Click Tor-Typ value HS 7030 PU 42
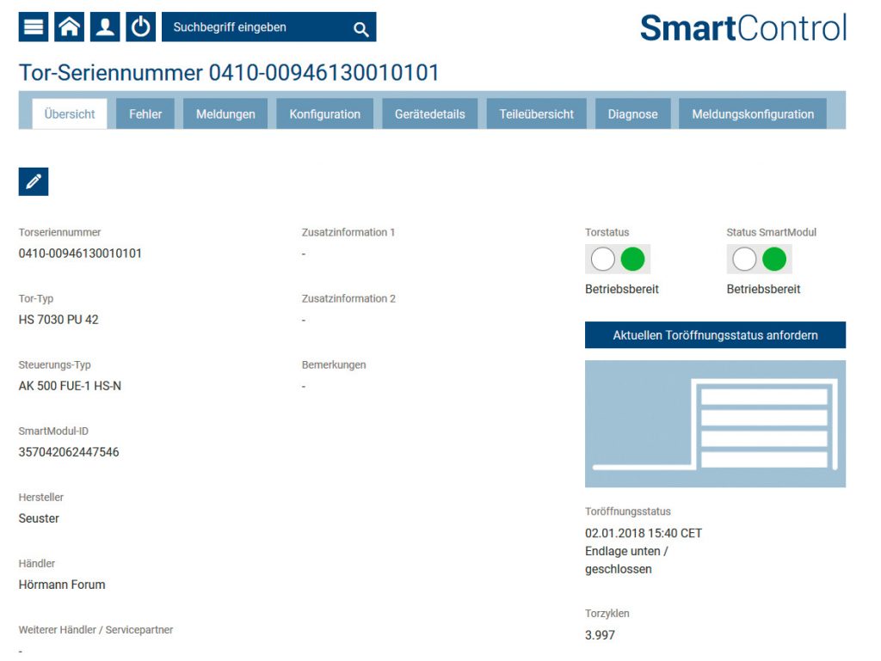 (x=59, y=320)
